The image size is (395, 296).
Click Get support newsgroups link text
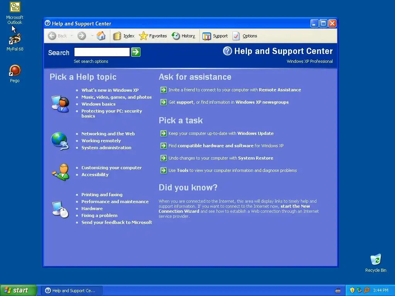[x=228, y=102]
